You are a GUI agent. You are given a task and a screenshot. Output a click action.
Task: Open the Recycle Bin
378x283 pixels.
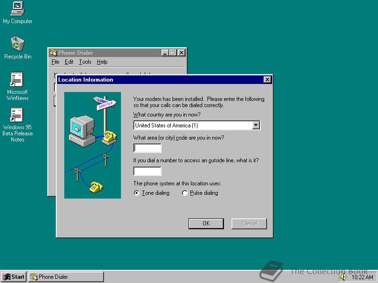pyautogui.click(x=17, y=45)
